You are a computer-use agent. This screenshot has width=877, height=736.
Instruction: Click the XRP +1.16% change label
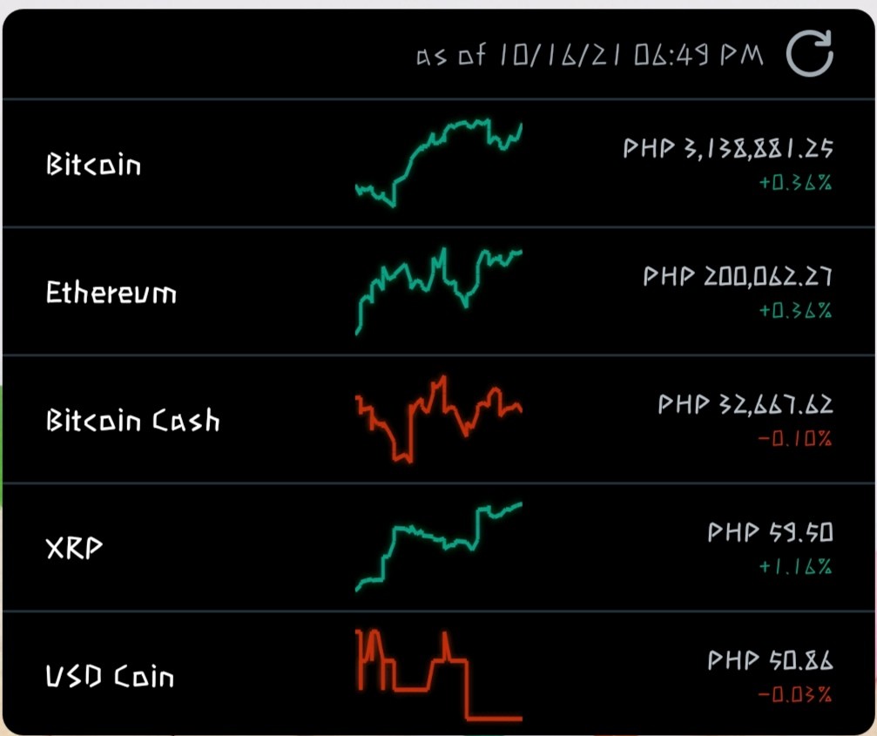pos(795,566)
